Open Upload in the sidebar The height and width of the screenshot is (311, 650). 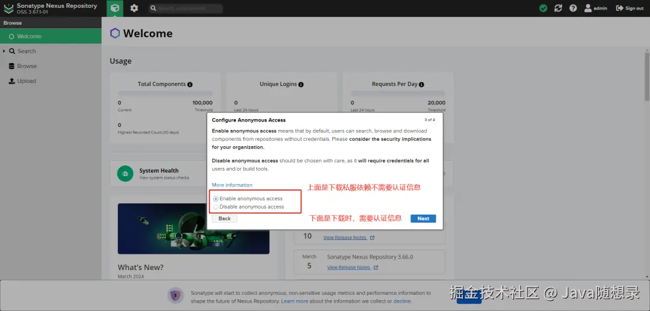pos(26,81)
